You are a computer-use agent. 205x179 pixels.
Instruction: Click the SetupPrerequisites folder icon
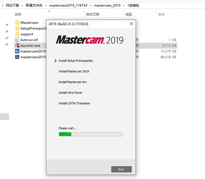pos(17,28)
